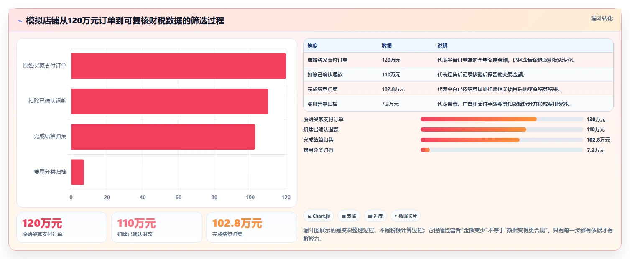Click the description starting 代表平台已按结算规则
This screenshot has width=630, height=259.
tap(499, 89)
